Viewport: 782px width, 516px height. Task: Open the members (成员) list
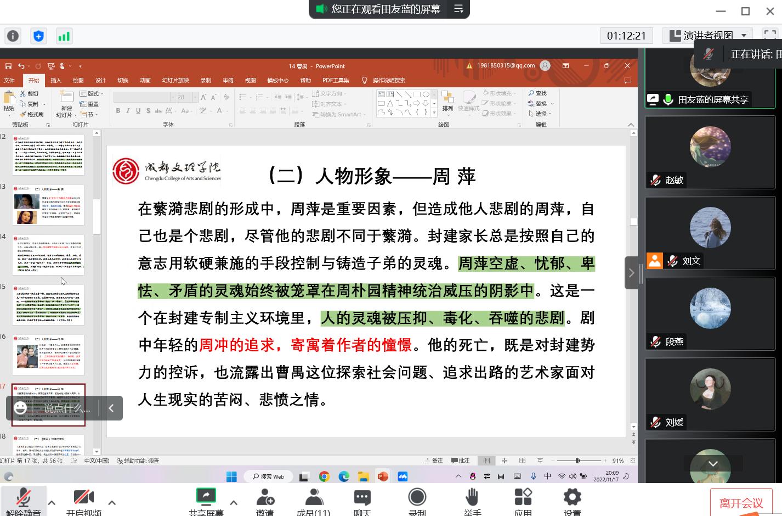[x=314, y=501]
